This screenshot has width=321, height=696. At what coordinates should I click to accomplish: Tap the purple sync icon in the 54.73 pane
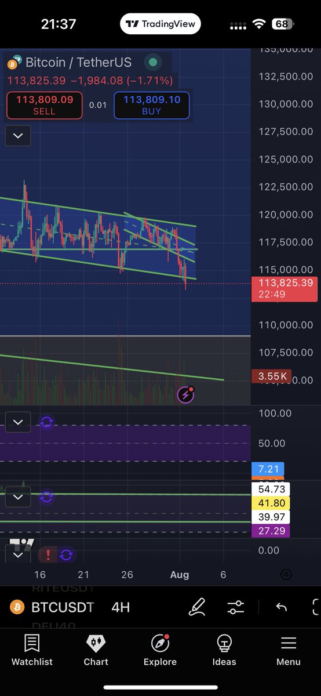[46, 497]
